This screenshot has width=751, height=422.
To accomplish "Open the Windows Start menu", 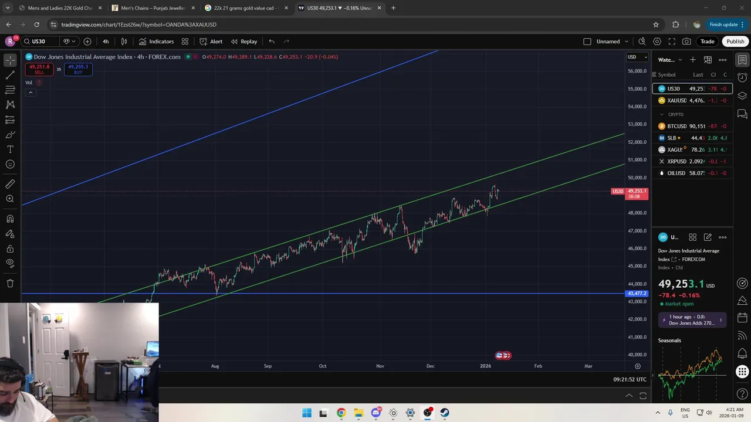I will coord(307,413).
